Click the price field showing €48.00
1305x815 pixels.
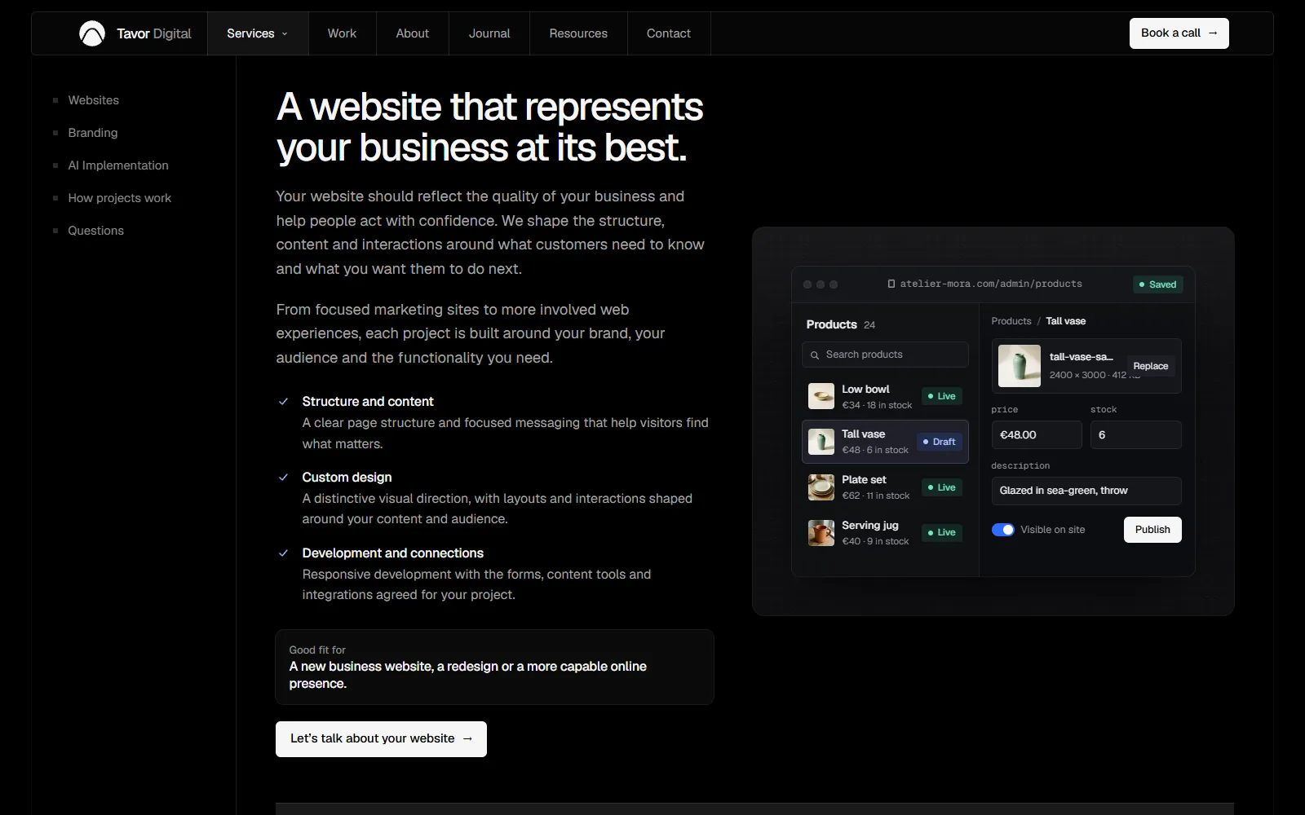pyautogui.click(x=1037, y=434)
